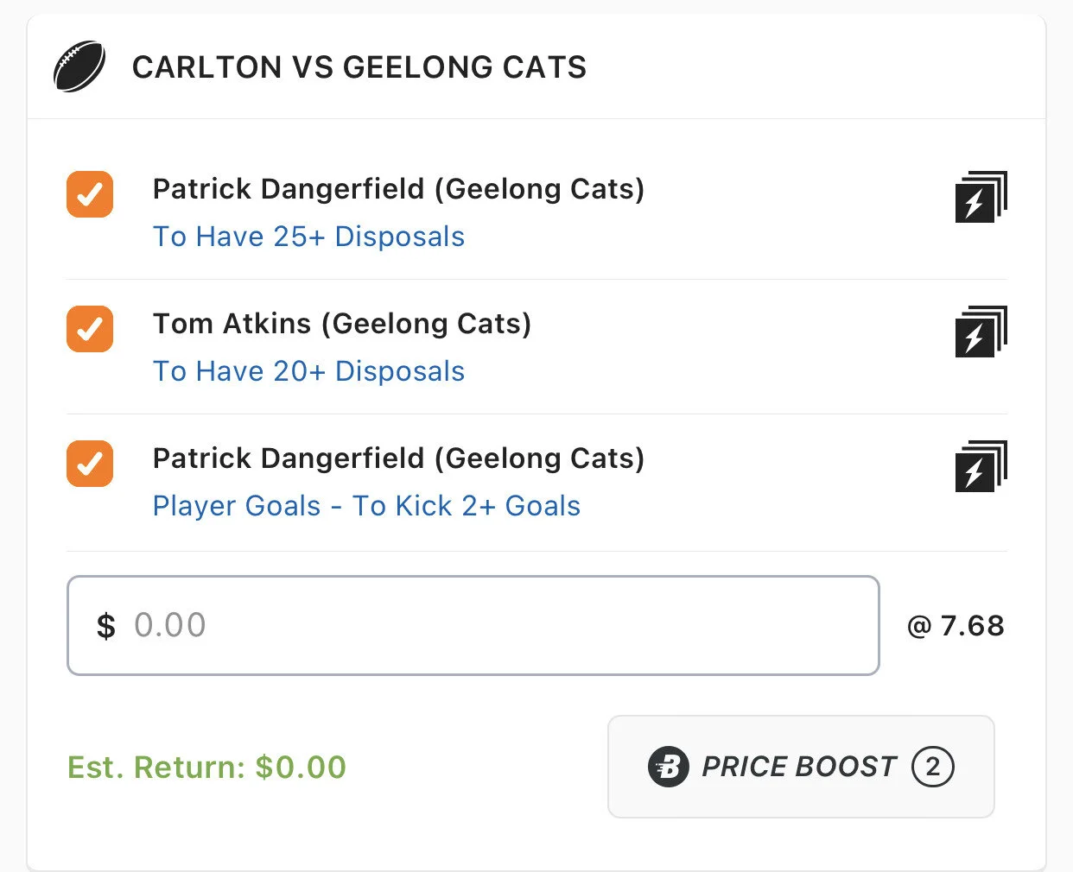Click the multi-bet lightning icon for Dangerfield 25+ Disposals
Screen dimensions: 1073x872
[981, 198]
